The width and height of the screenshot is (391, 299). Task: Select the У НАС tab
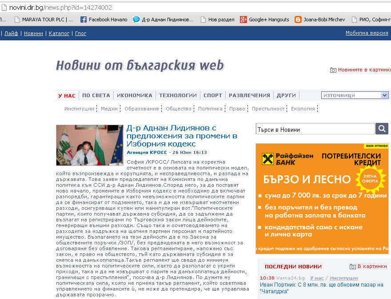click(67, 96)
